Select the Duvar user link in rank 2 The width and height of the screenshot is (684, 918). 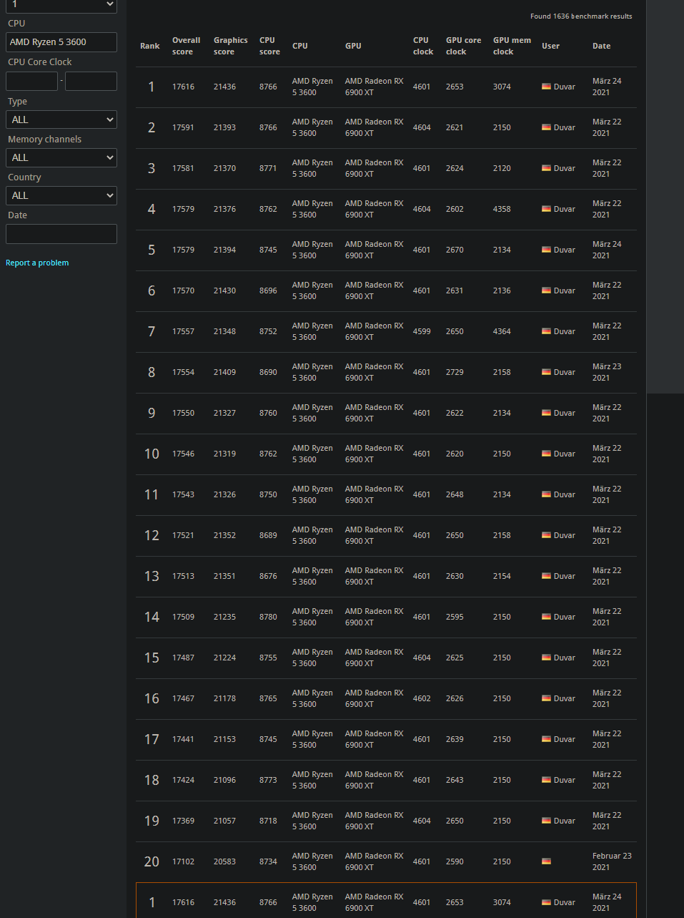tap(563, 127)
